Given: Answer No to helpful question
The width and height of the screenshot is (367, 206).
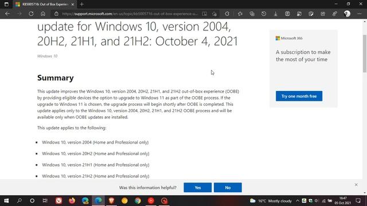Looking at the screenshot, I should click(x=228, y=188).
